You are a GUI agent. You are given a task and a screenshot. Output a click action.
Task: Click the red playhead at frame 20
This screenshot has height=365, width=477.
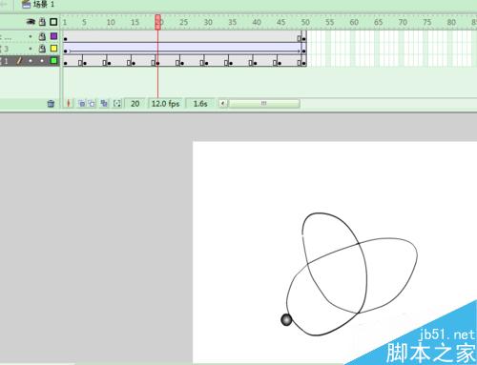pos(157,22)
